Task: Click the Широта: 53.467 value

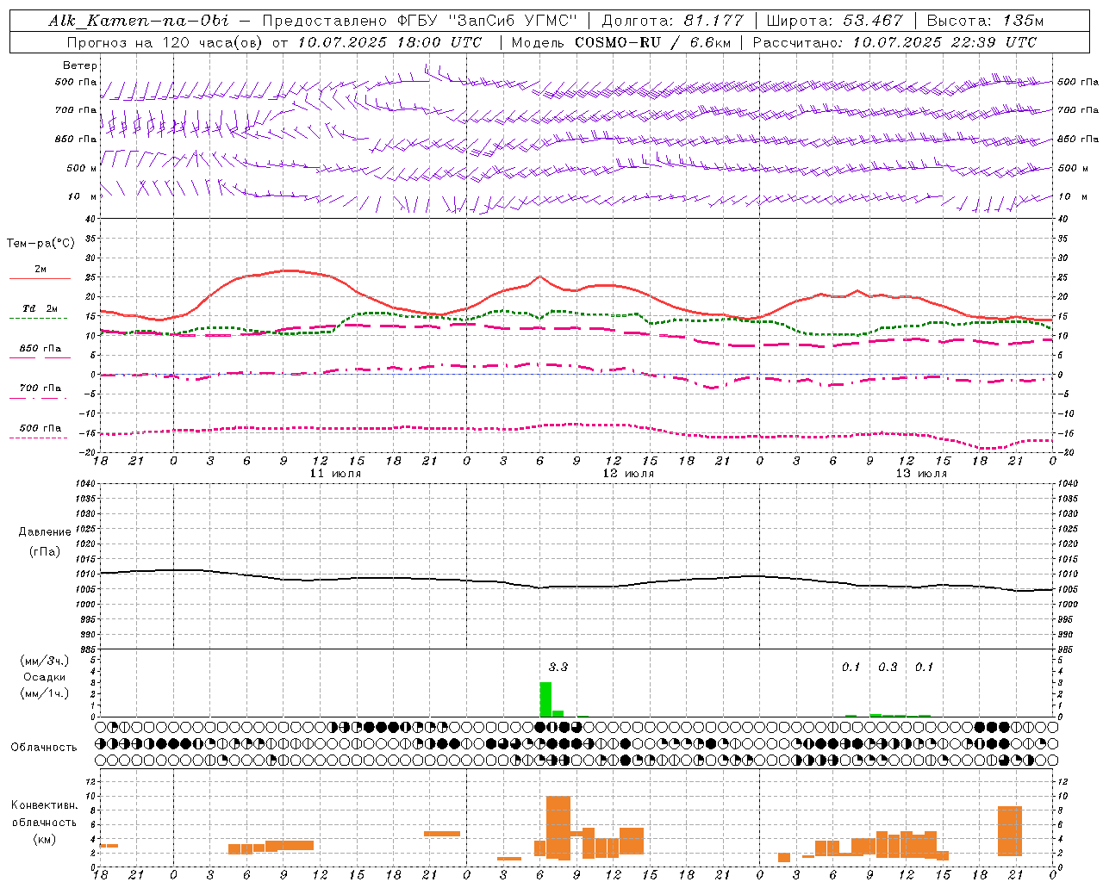Action: pos(834,21)
